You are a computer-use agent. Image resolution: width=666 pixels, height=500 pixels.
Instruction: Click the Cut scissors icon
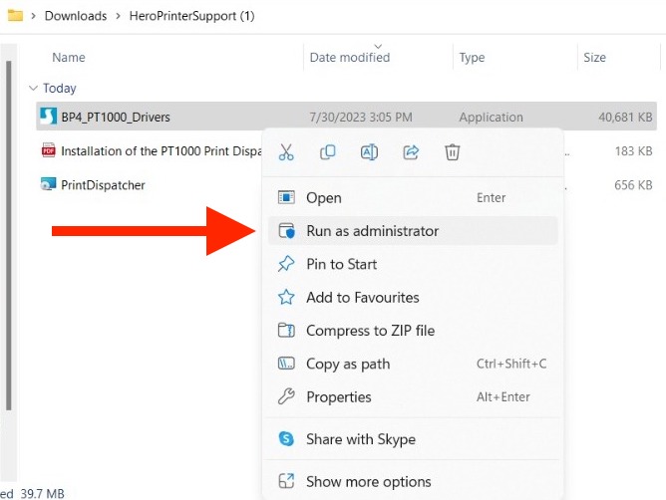pyautogui.click(x=286, y=152)
